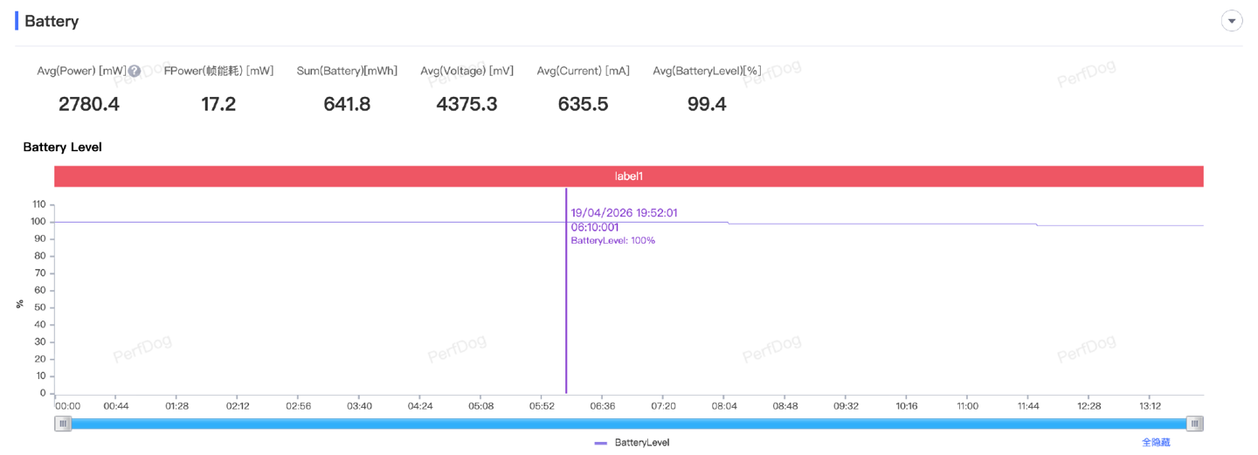Click the Avg(Voltage) value 4375.3
The image size is (1258, 455).
[x=467, y=105]
